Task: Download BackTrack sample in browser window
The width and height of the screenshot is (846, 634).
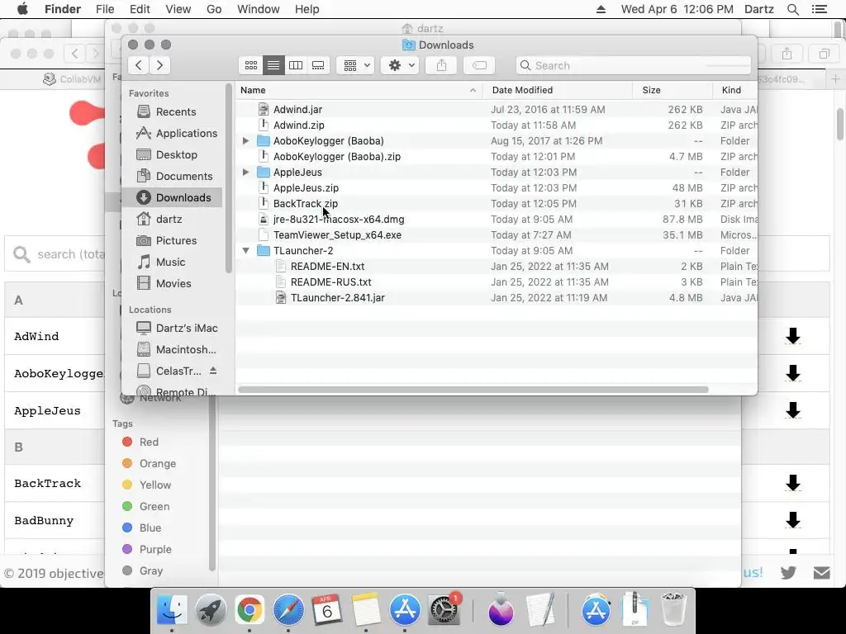Action: [x=792, y=483]
